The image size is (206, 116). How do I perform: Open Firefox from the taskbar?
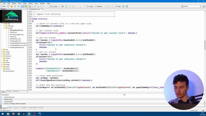[x=13, y=114]
